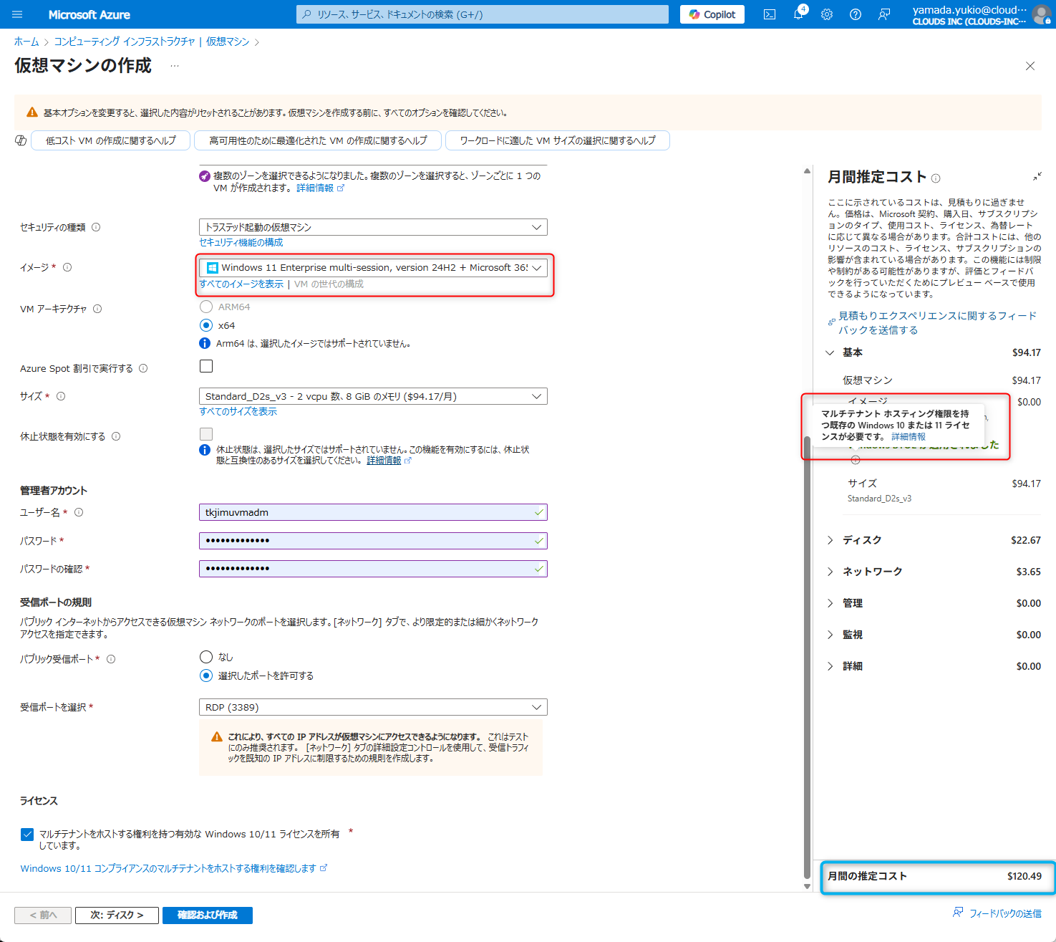
Task: Show info tooltip for ユーザー名
Action: tap(79, 512)
